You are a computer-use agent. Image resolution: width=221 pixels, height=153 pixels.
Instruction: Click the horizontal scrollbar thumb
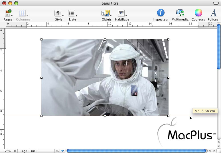tap(136, 151)
